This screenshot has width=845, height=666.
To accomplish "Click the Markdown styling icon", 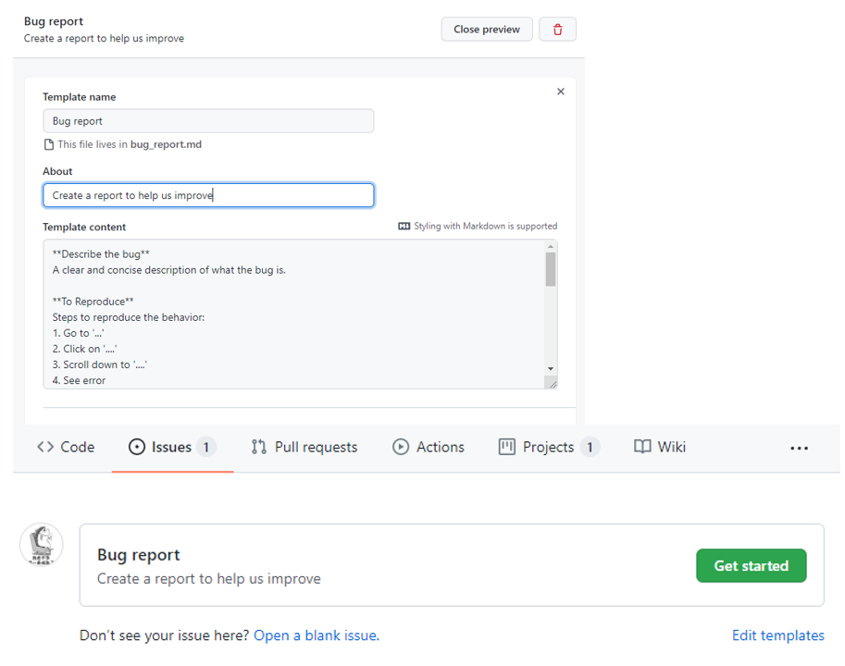I will [x=404, y=226].
